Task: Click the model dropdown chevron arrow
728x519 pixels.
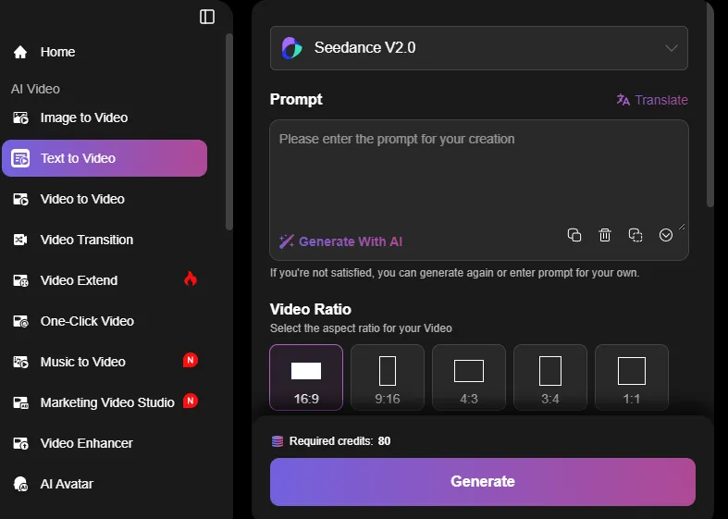Action: [672, 48]
